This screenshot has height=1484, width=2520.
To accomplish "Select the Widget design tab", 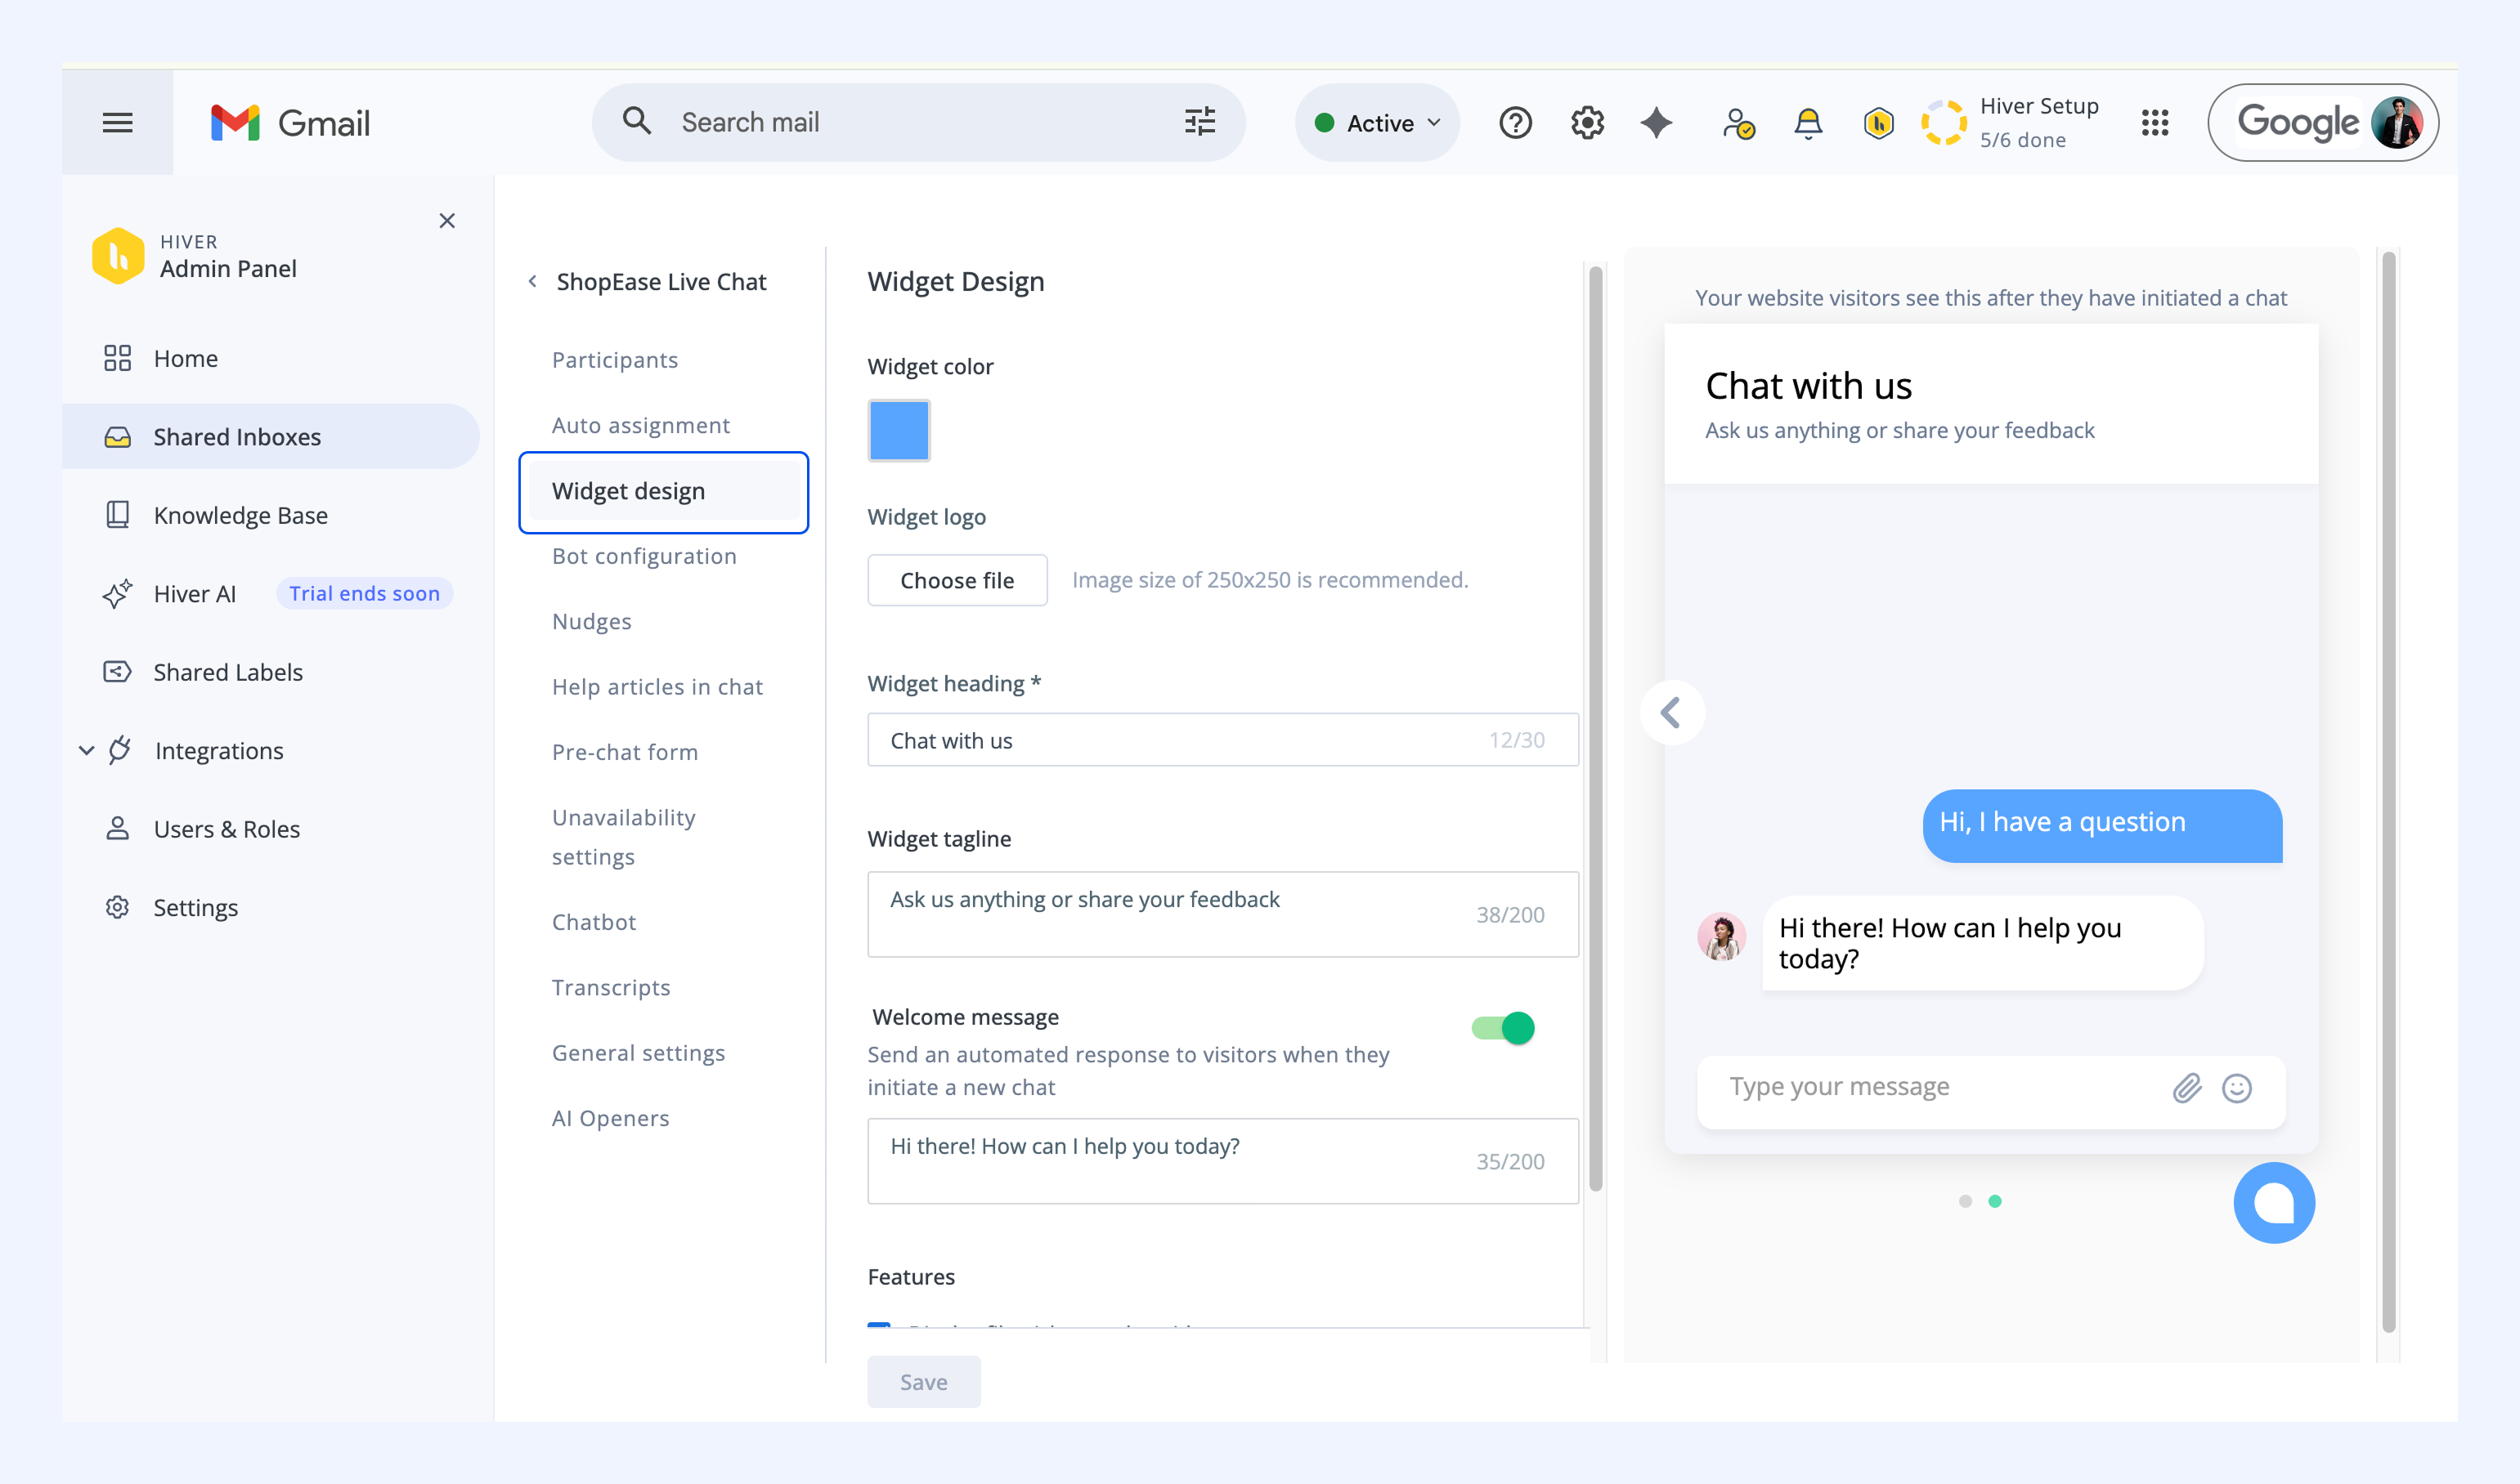I will pyautogui.click(x=663, y=492).
